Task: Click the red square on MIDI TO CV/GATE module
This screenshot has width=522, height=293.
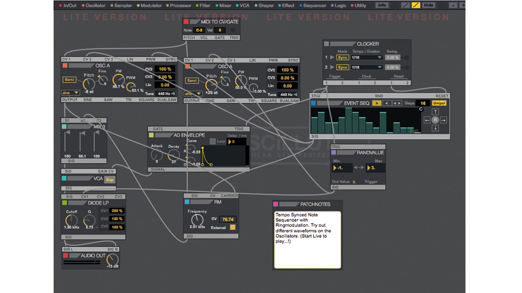Action: (186, 21)
